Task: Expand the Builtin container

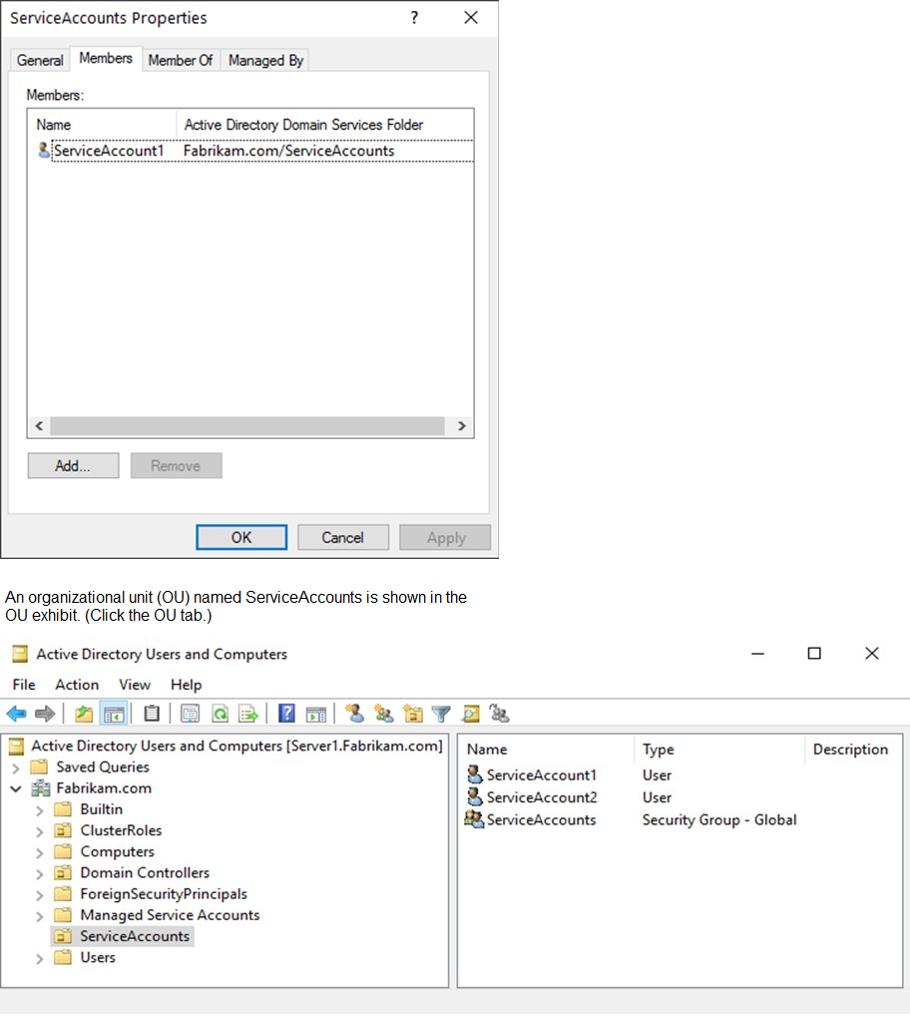Action: (x=40, y=810)
